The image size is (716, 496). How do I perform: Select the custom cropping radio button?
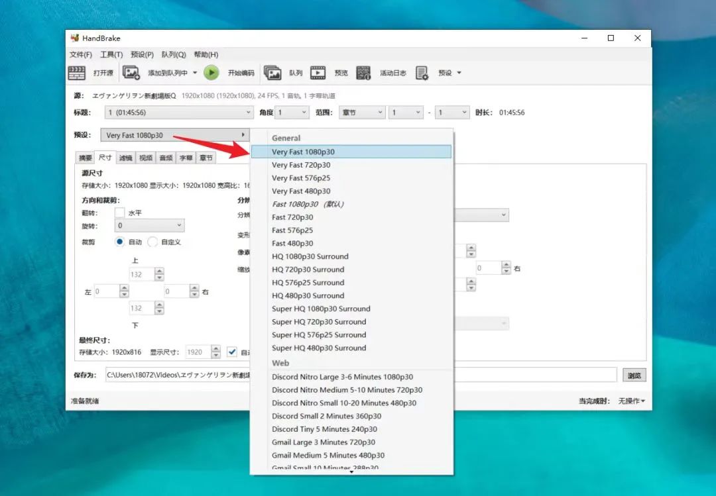(152, 242)
